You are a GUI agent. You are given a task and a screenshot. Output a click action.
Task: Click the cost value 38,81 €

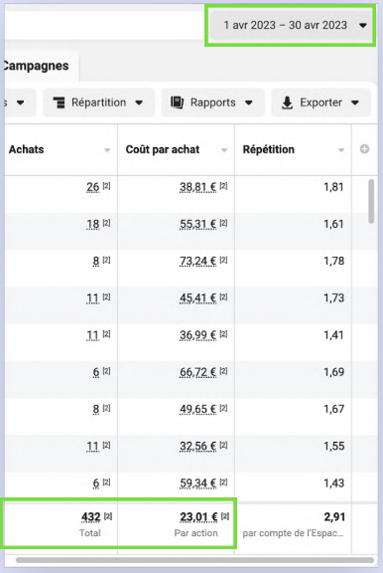(197, 187)
